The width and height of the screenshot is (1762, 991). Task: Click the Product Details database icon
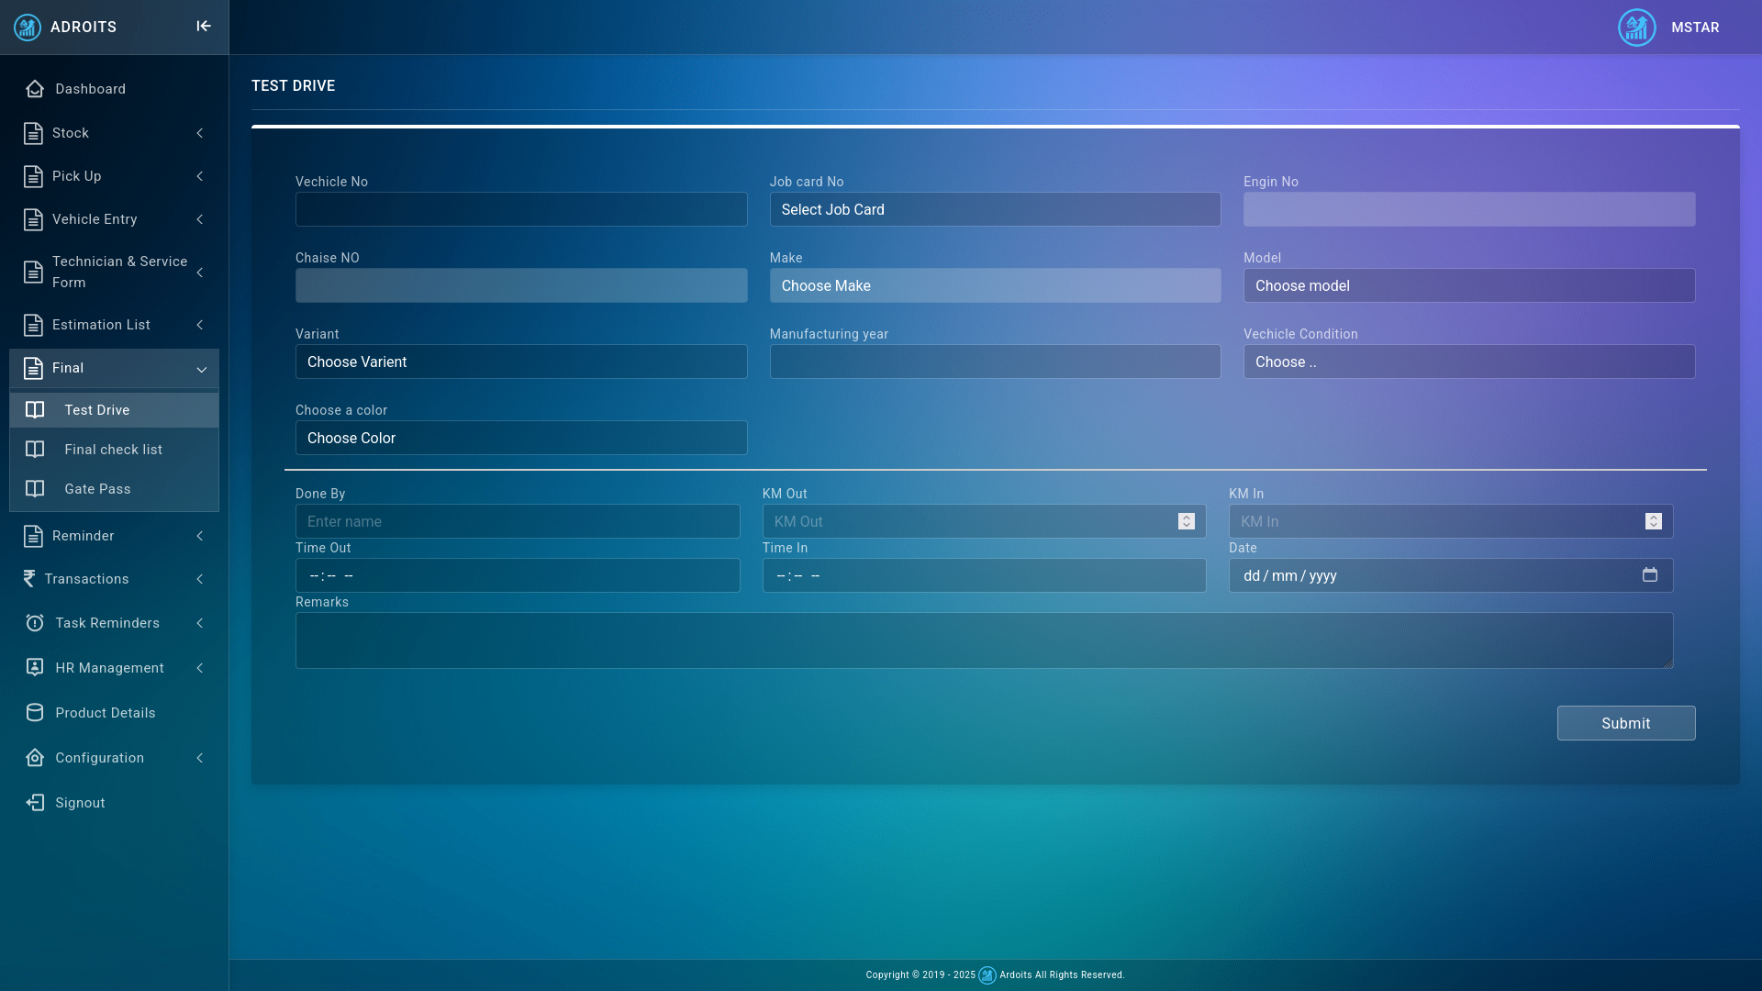coord(35,713)
